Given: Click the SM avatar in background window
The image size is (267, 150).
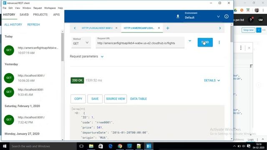Looking at the screenshot, I should (x=260, y=20).
